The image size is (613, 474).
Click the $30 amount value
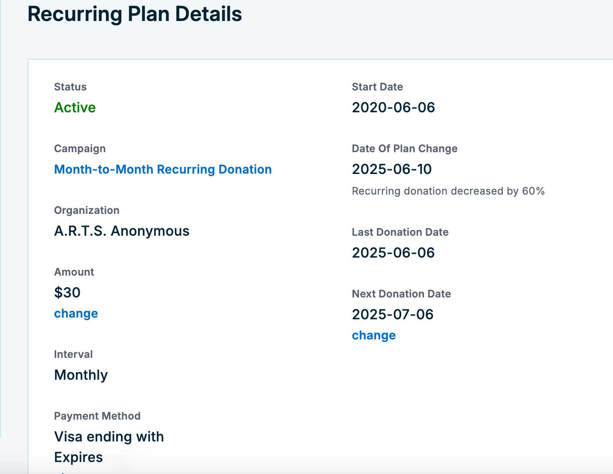click(67, 293)
